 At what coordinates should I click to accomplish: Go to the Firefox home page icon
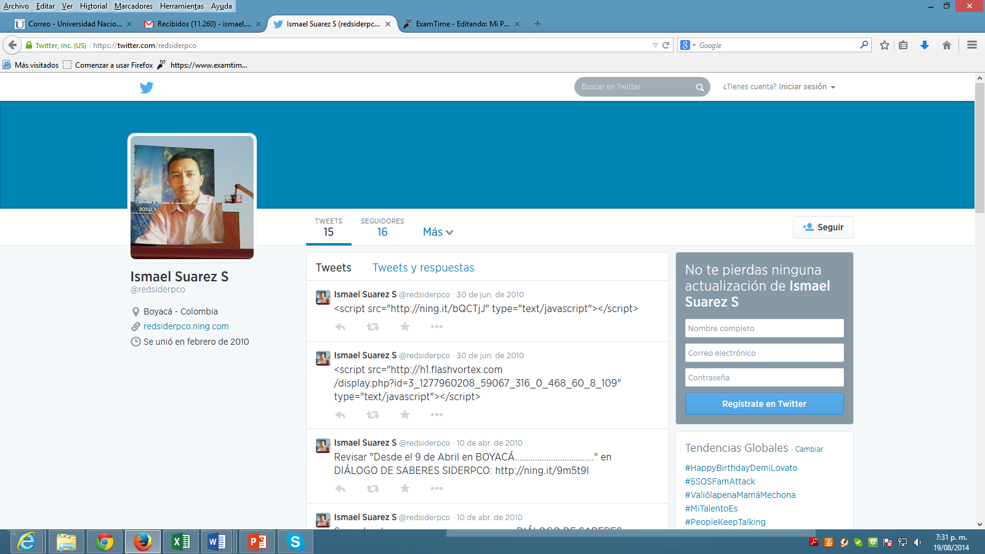tap(947, 45)
